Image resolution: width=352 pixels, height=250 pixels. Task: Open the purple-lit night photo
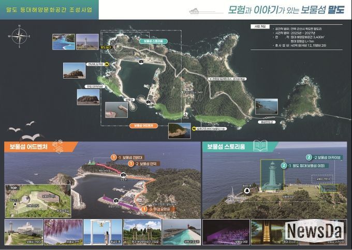click(x=226, y=232)
